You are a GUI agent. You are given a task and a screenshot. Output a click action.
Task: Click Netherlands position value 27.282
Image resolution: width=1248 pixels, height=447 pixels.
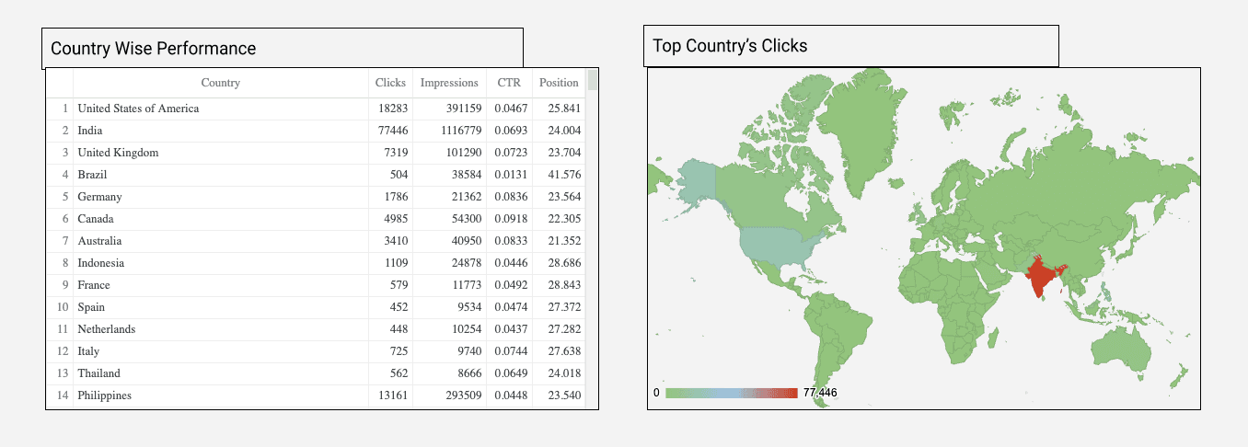click(x=564, y=329)
